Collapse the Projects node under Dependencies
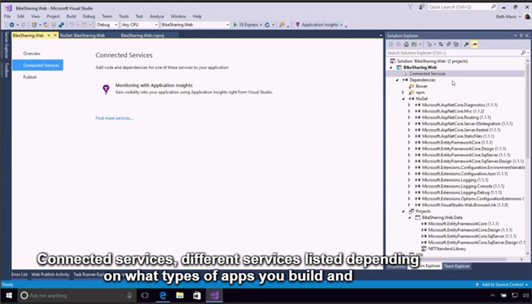The image size is (532, 304). coord(403,211)
